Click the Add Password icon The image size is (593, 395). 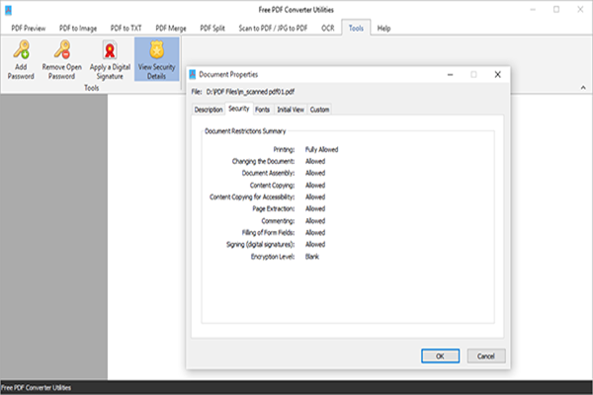pyautogui.click(x=21, y=51)
